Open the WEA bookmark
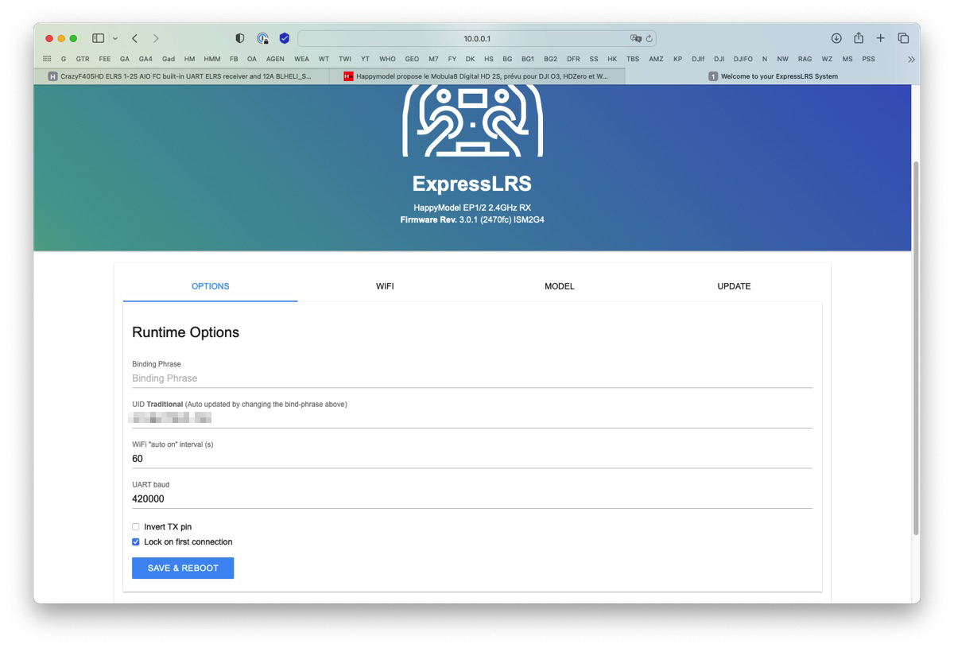Viewport: 954px width, 648px height. click(301, 59)
